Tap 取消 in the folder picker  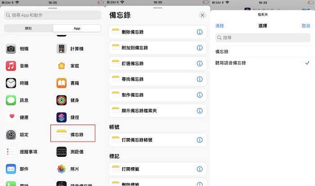(x=306, y=26)
